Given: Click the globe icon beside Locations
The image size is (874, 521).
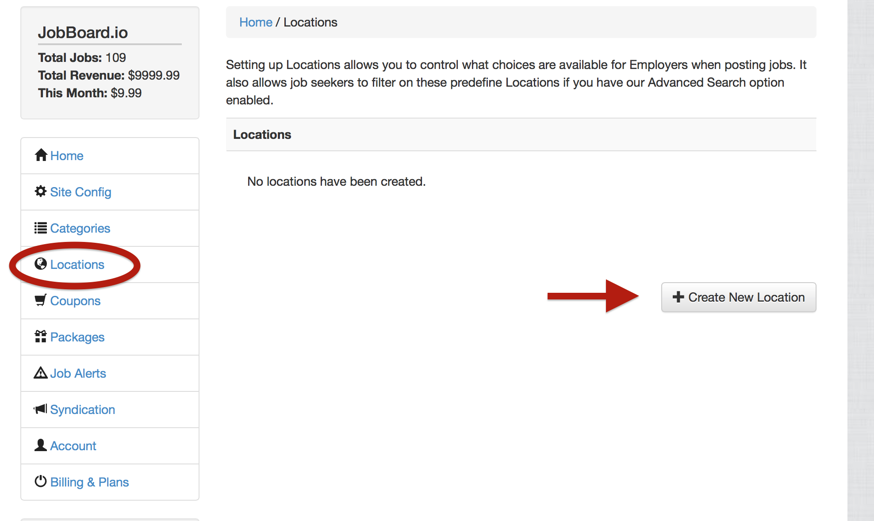Looking at the screenshot, I should [x=41, y=264].
